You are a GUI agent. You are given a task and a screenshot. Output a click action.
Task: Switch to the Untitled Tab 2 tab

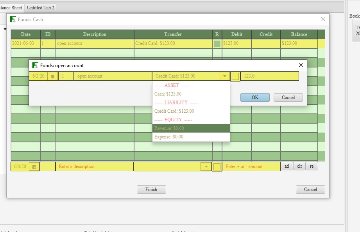pos(41,8)
